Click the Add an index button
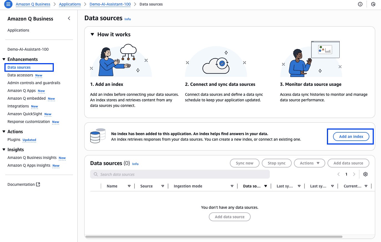Viewport: 381px width, 242px height. point(351,137)
